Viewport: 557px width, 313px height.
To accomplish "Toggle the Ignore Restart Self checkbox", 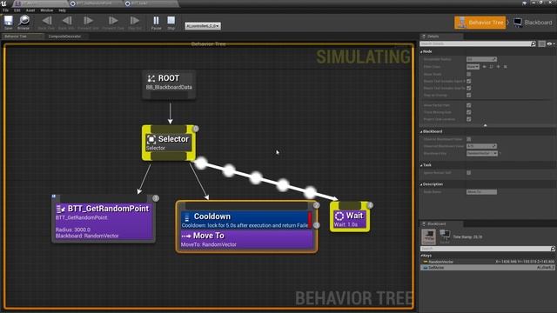I will tap(468, 173).
